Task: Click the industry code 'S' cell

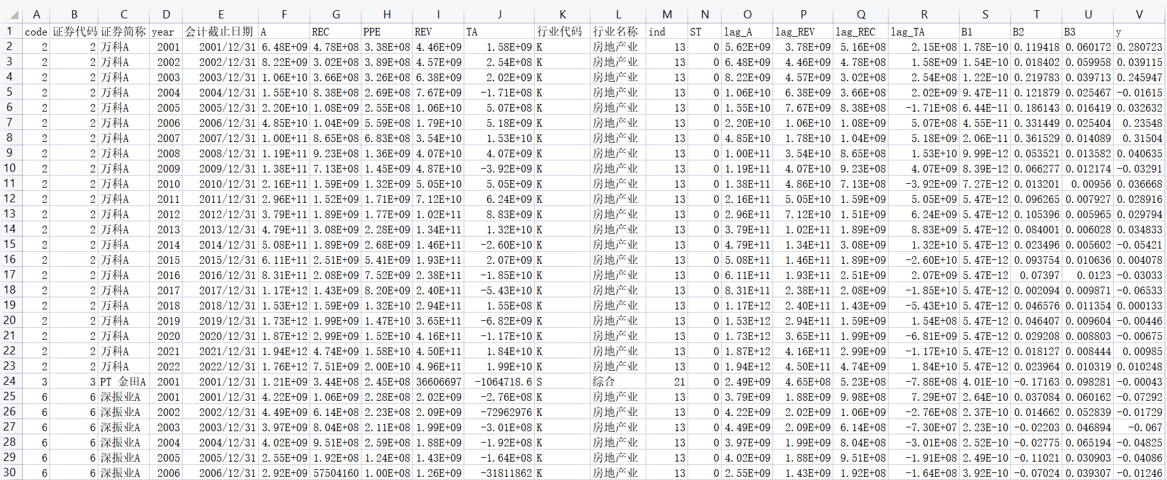Action: point(563,382)
